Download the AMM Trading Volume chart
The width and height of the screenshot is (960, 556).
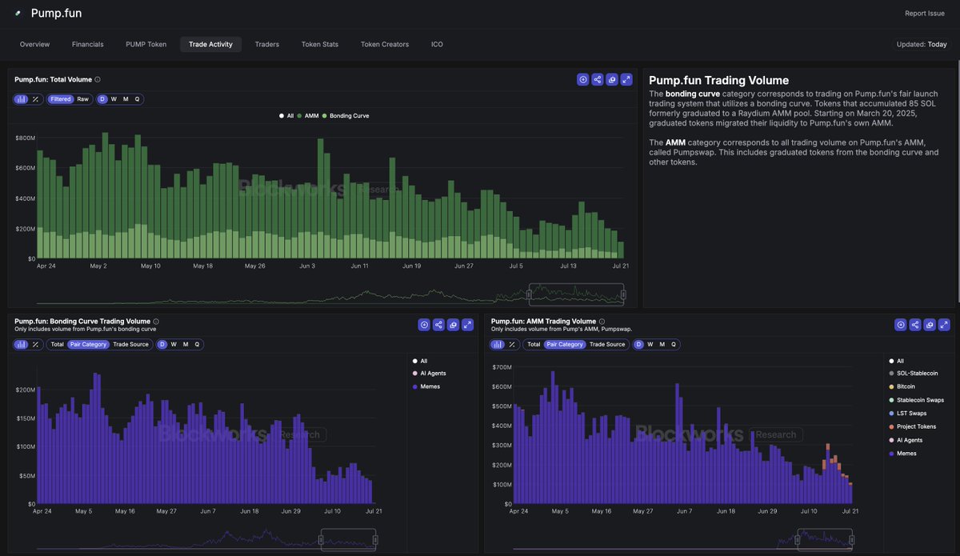coord(901,324)
